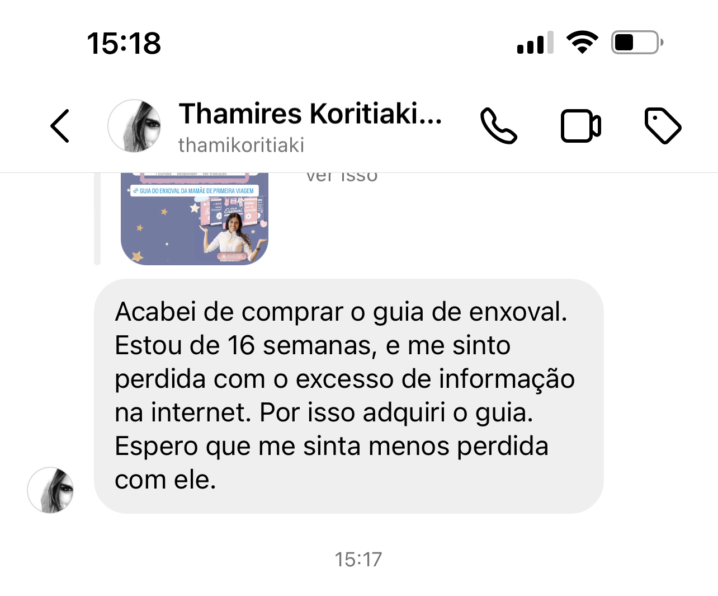Start a video call via camera icon
The width and height of the screenshot is (718, 596).
[x=580, y=126]
